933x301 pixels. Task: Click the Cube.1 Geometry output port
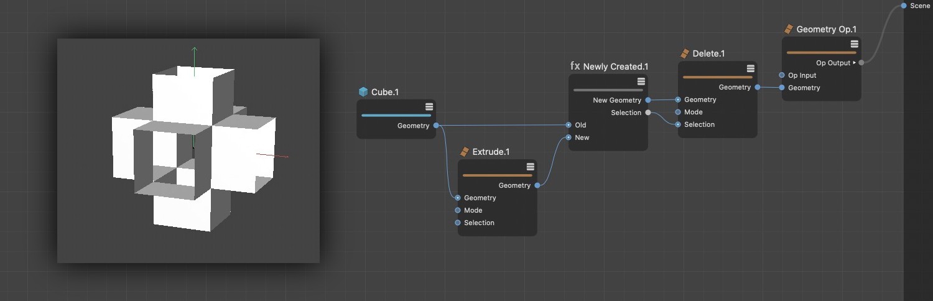tap(436, 126)
